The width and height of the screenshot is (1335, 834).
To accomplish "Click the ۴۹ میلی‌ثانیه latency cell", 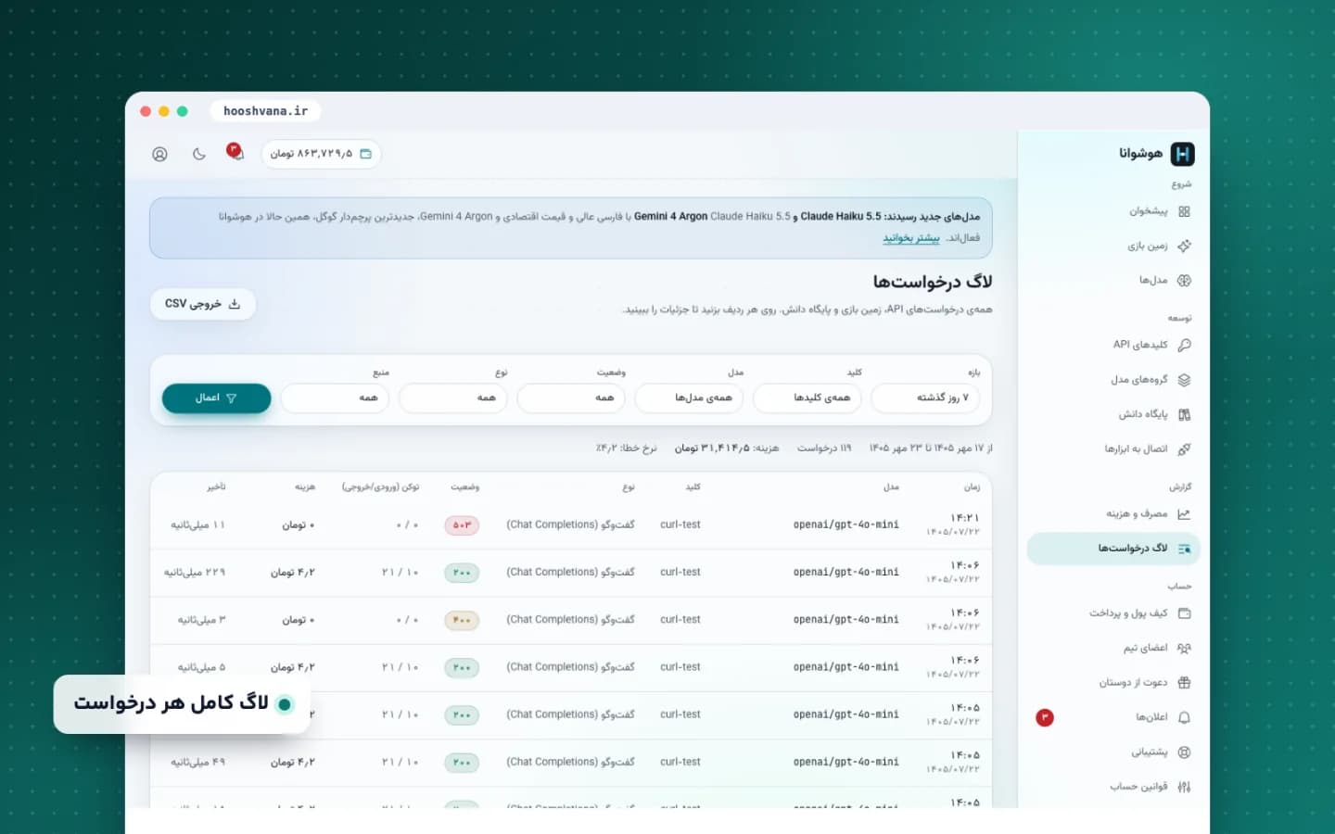I will click(x=197, y=763).
